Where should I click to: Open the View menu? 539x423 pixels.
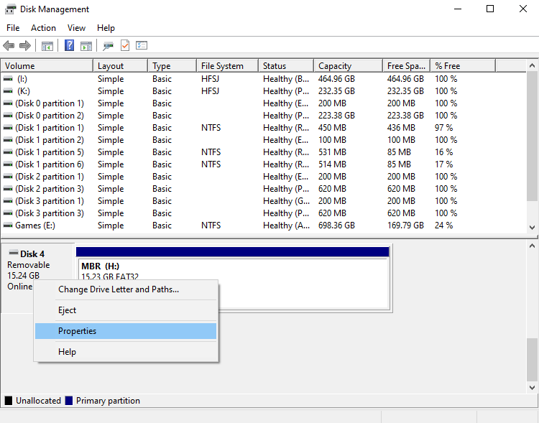[76, 28]
